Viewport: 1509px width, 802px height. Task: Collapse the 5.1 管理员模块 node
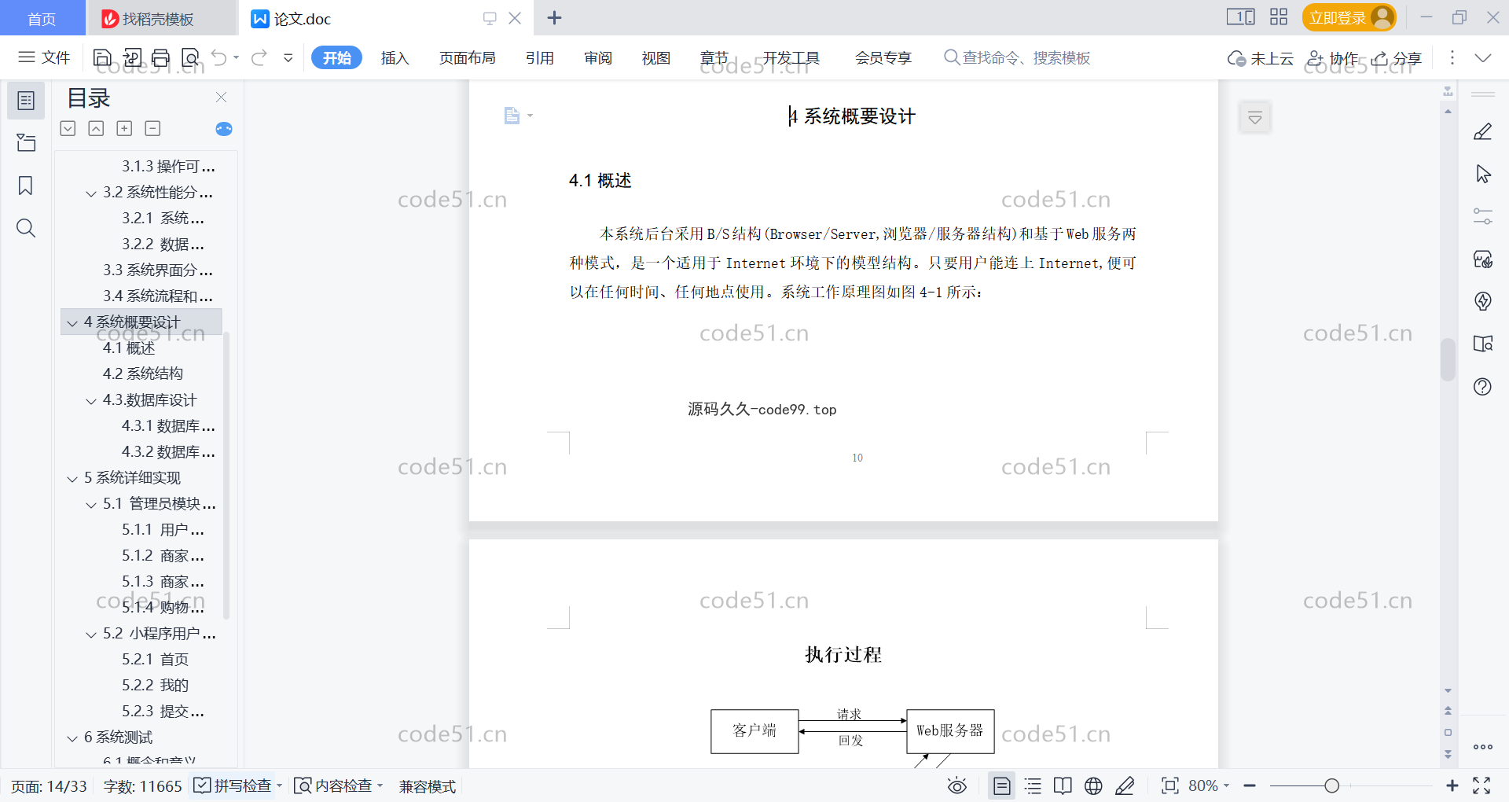[x=91, y=505]
